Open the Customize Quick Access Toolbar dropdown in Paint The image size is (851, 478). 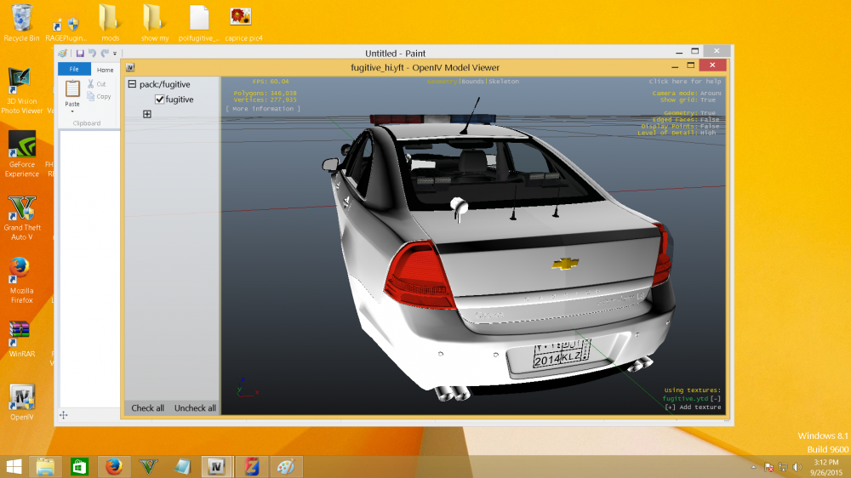[x=115, y=54]
